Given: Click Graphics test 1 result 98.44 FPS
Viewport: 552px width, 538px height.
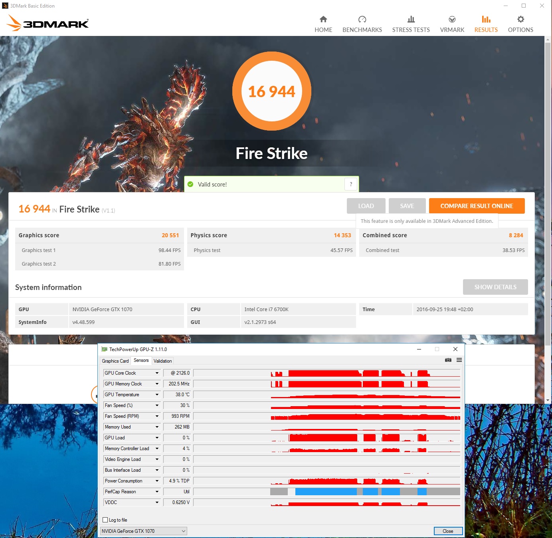Looking at the screenshot, I should (170, 250).
